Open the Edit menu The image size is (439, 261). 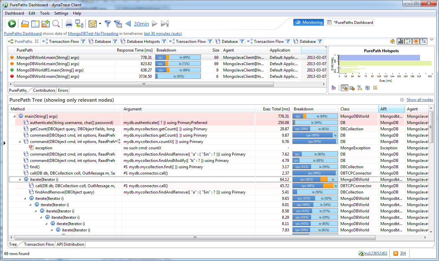(x=32, y=13)
